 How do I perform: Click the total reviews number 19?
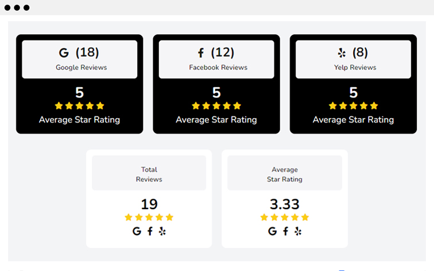149,204
